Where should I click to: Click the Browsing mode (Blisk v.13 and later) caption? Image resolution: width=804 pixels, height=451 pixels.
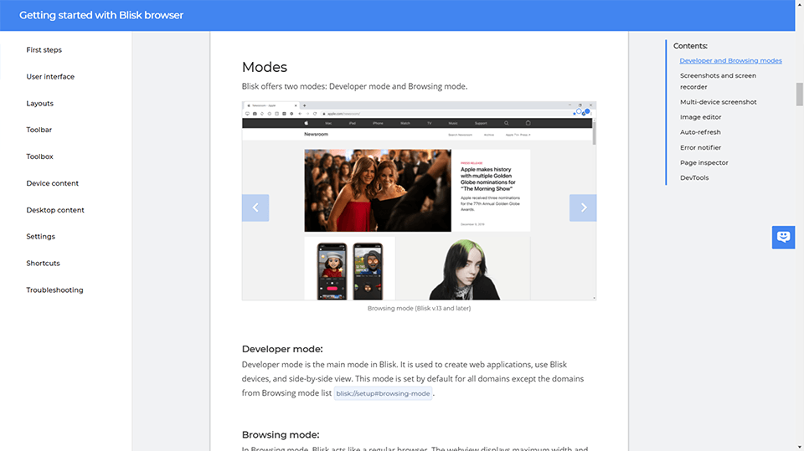coord(419,308)
